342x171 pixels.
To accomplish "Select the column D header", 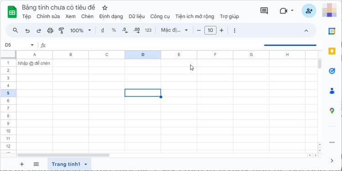I will tap(143, 55).
